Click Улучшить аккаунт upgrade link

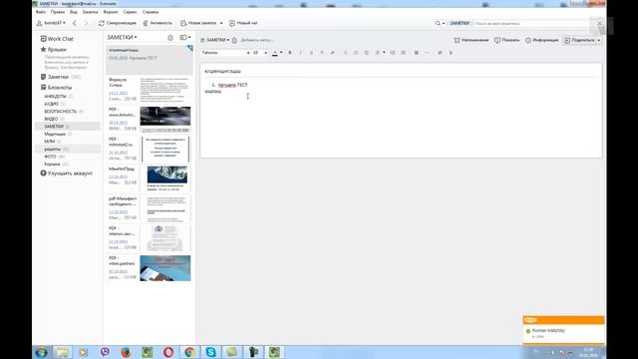(67, 173)
